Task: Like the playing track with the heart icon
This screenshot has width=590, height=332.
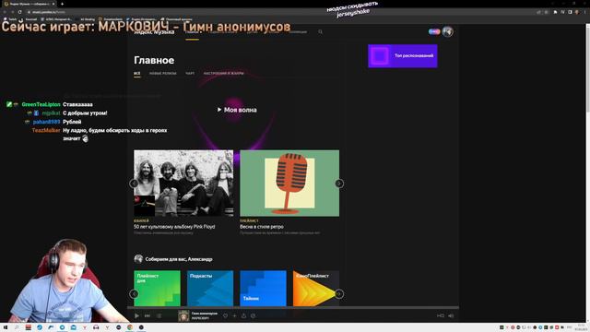Action: 225,315
